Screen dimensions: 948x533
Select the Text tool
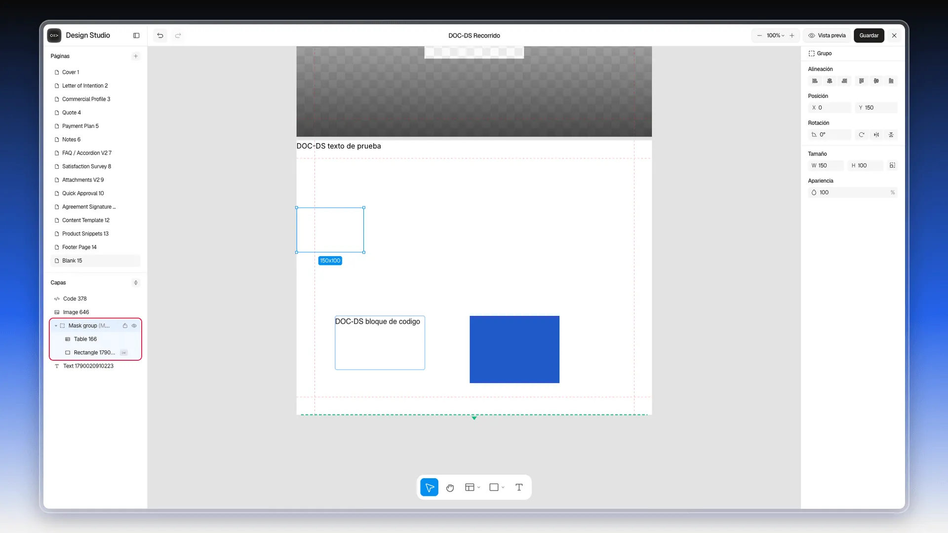519,488
